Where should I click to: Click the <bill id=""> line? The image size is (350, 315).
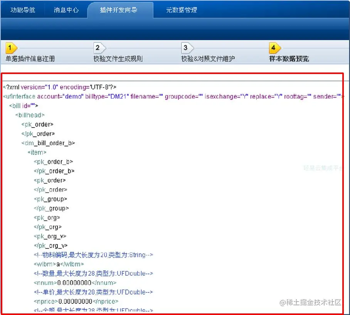point(24,106)
